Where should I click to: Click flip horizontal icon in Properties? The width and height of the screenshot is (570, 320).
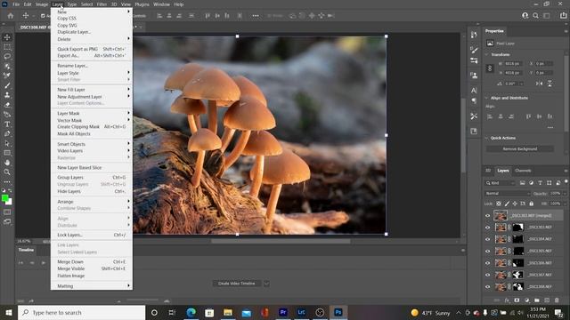click(539, 84)
